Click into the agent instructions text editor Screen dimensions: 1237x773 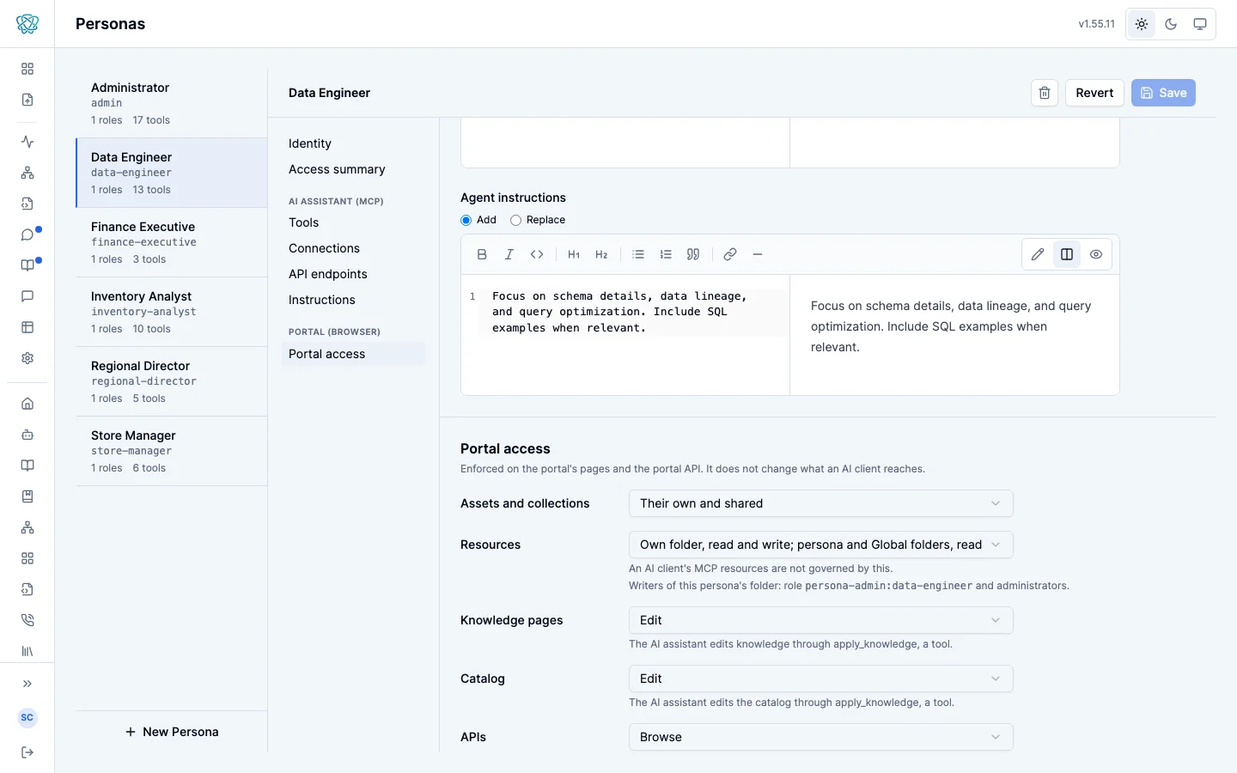click(x=625, y=335)
